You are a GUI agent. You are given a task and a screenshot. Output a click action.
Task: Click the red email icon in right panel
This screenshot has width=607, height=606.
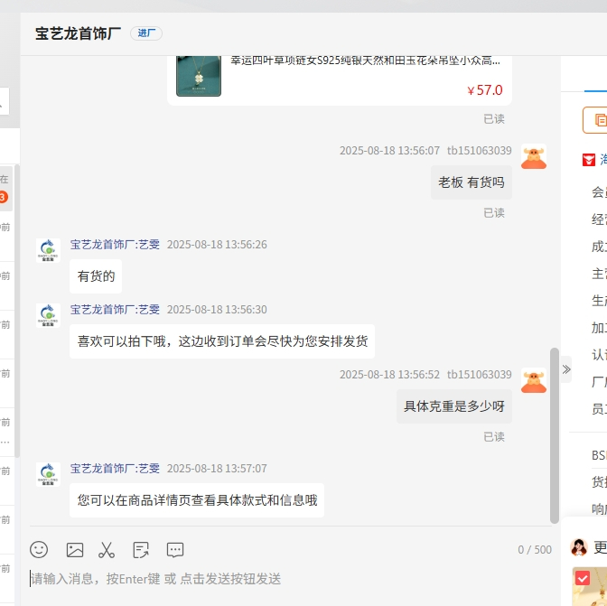pos(589,159)
